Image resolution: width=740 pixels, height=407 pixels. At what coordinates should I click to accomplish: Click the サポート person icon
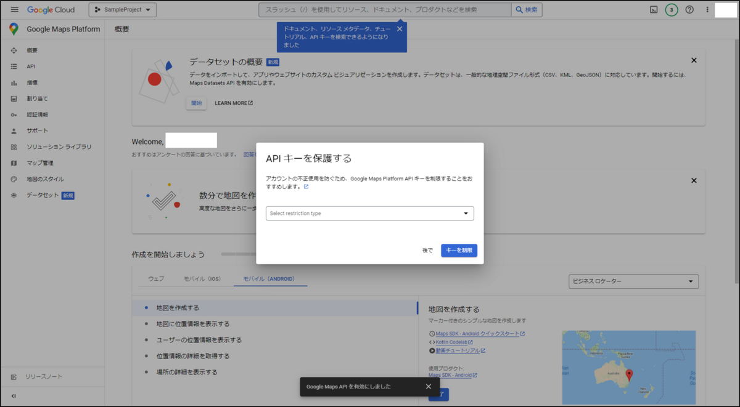click(14, 131)
